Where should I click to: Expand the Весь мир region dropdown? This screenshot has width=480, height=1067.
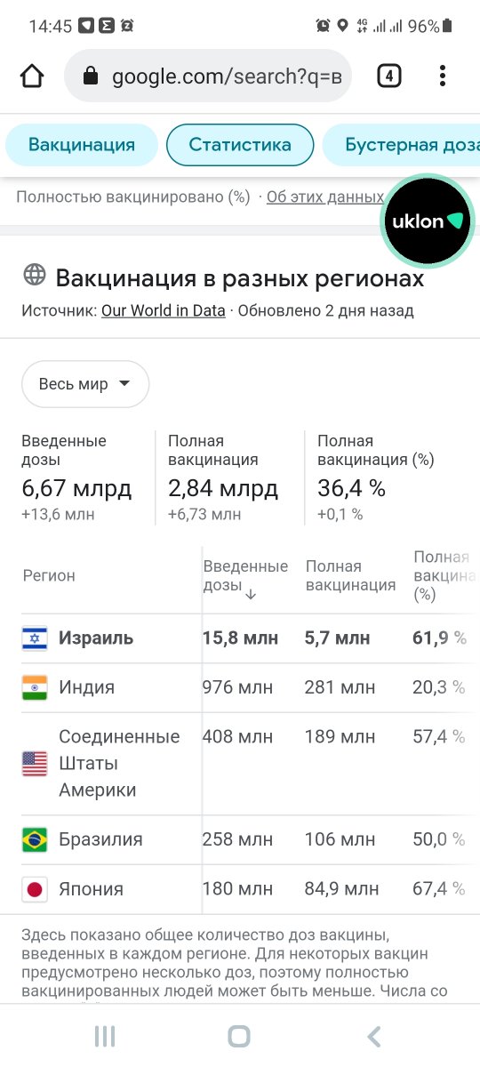(x=85, y=384)
